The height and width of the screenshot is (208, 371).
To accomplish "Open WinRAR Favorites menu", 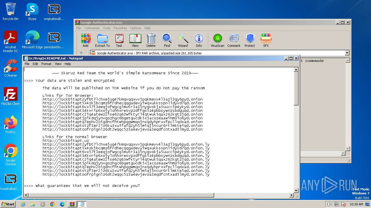I will 120,28.
